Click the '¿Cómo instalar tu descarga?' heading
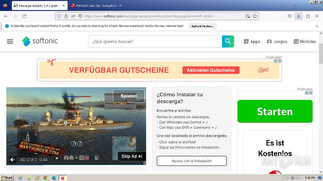 [x=180, y=98]
